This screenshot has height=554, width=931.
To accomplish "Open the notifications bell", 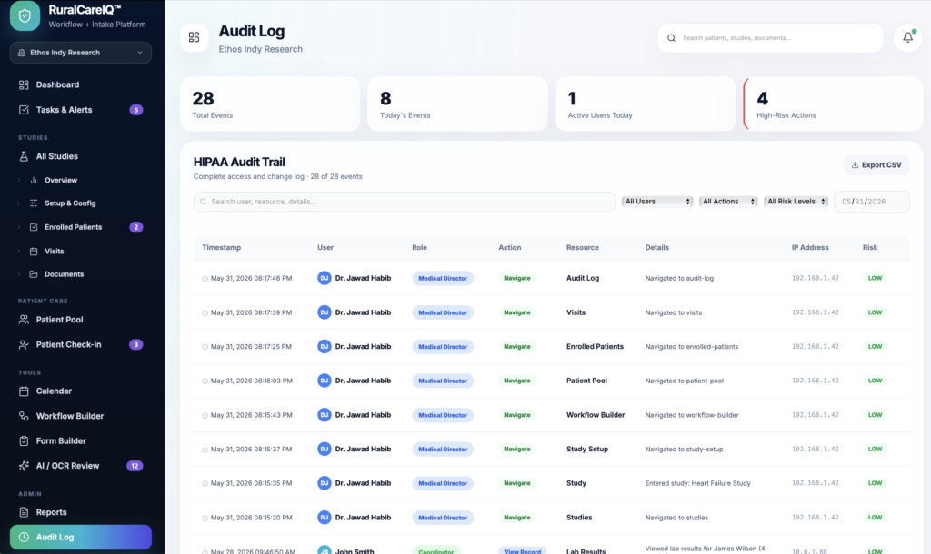I will coord(908,37).
